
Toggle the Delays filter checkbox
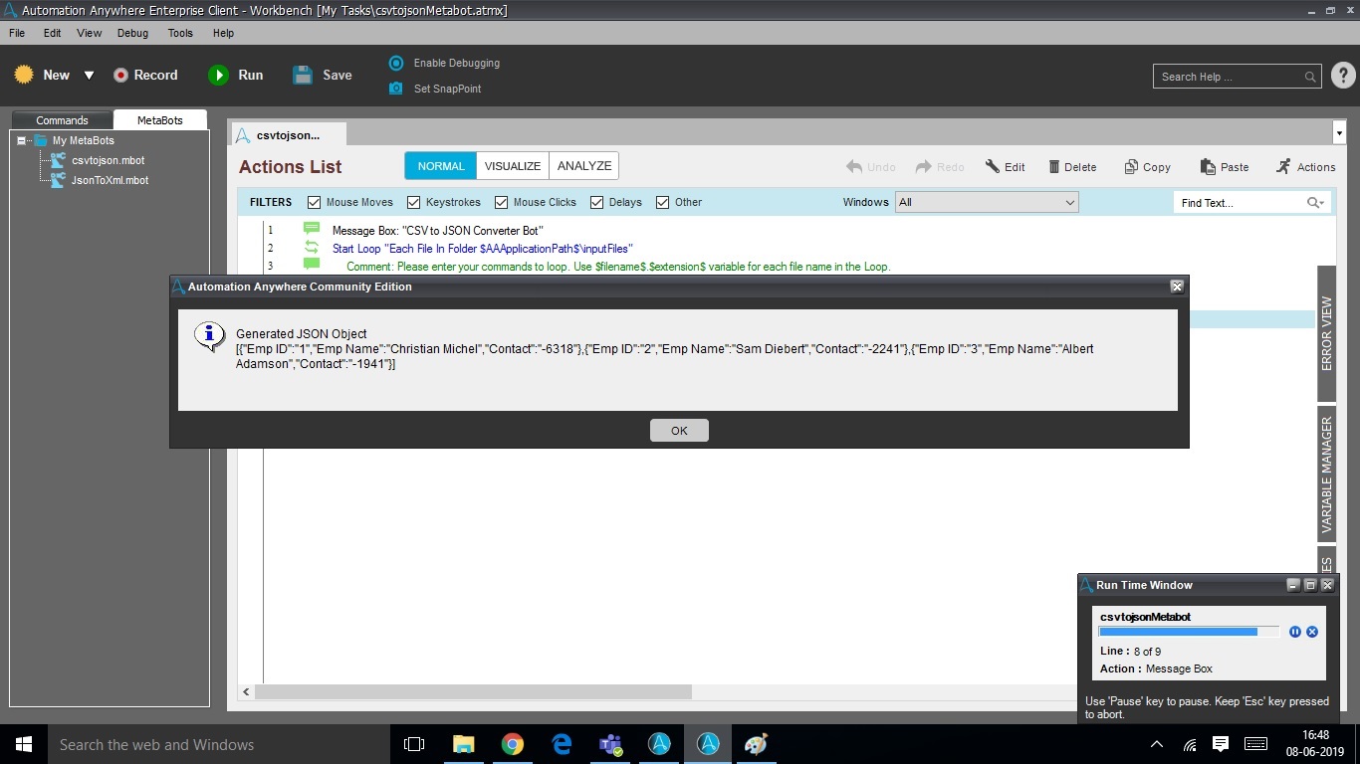click(597, 202)
